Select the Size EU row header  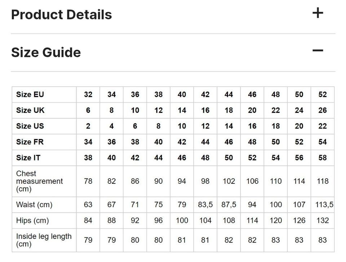(30, 94)
